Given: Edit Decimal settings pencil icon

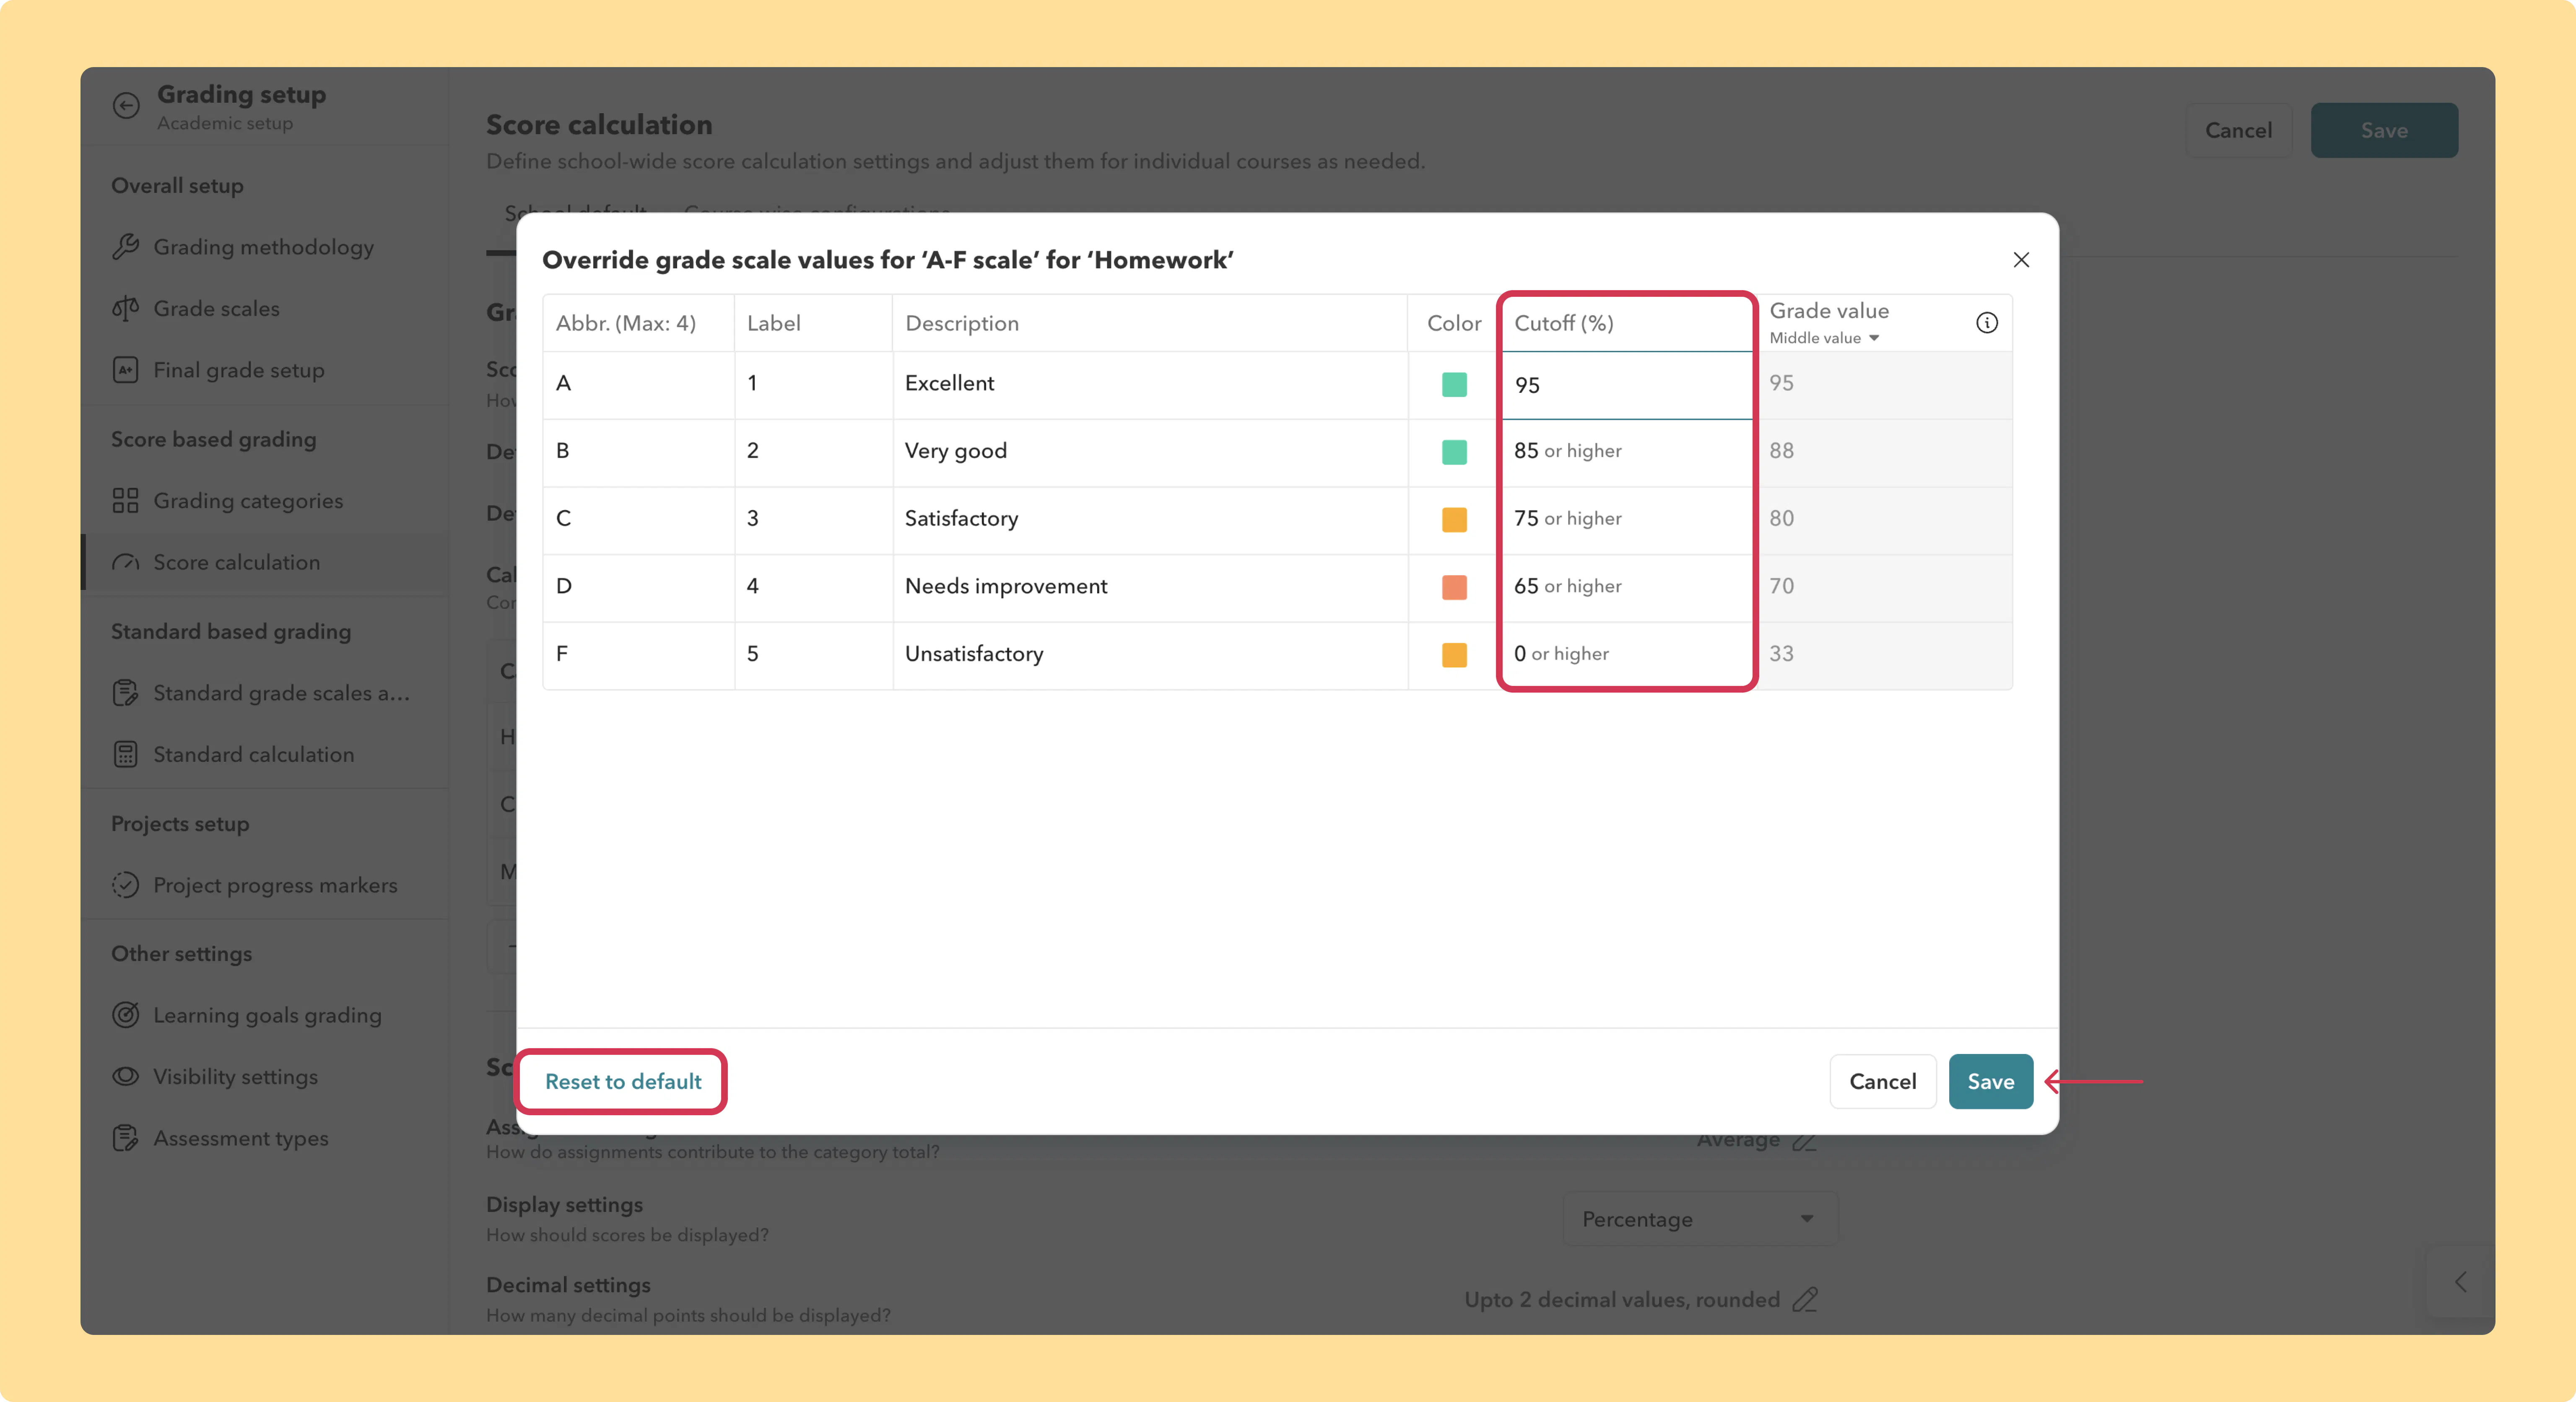Looking at the screenshot, I should (x=1805, y=1300).
